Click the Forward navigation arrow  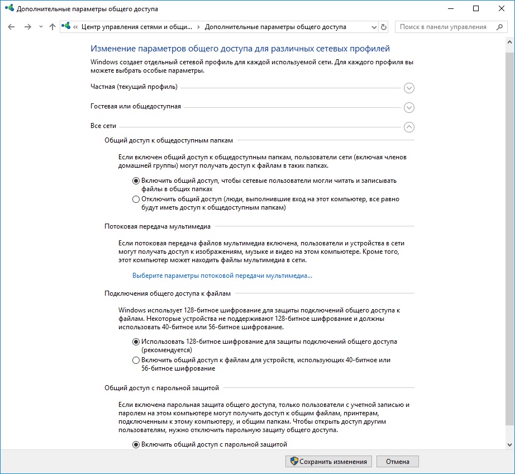click(27, 27)
